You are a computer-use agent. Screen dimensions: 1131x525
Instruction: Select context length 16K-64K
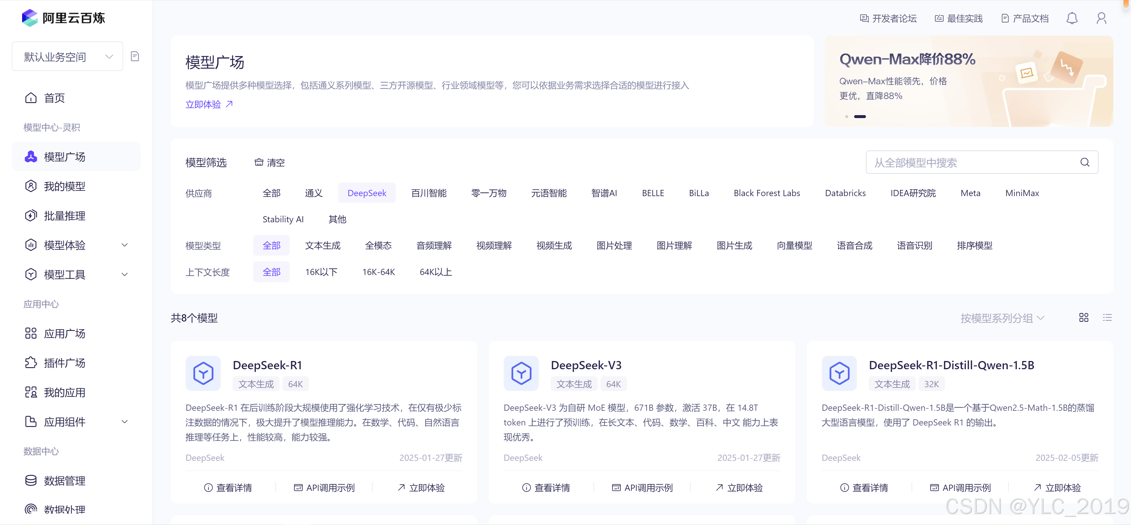click(x=378, y=272)
